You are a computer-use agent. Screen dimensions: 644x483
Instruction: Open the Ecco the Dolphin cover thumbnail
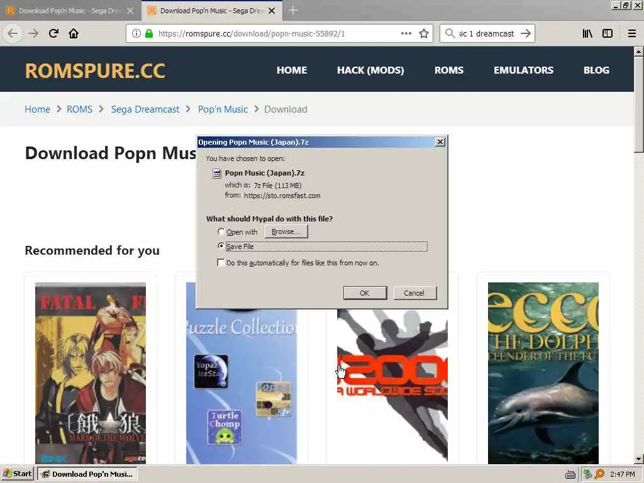pyautogui.click(x=543, y=373)
